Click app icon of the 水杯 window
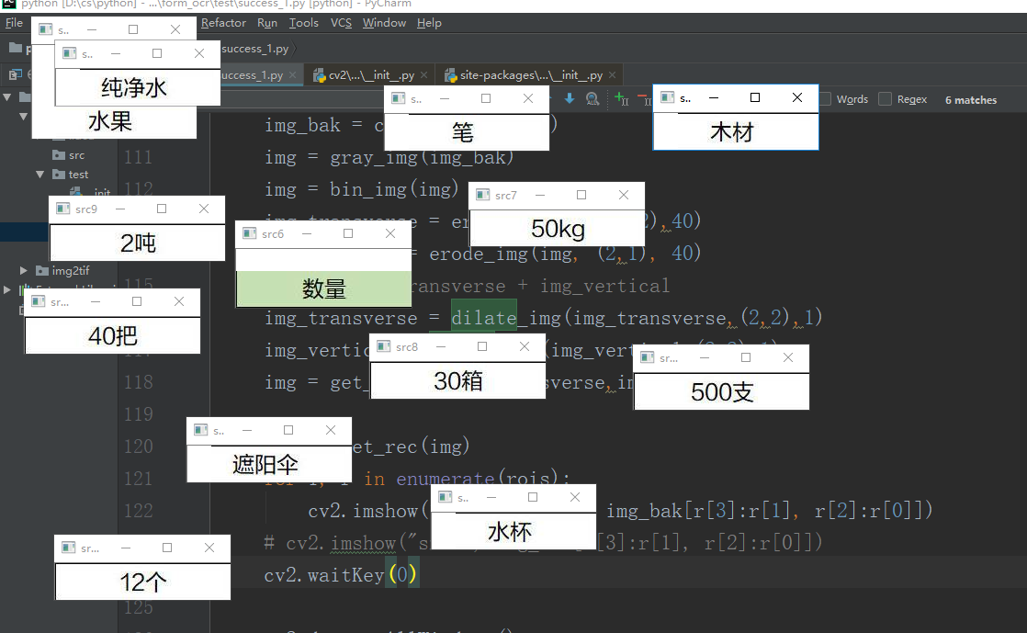The width and height of the screenshot is (1027, 633). pyautogui.click(x=446, y=497)
